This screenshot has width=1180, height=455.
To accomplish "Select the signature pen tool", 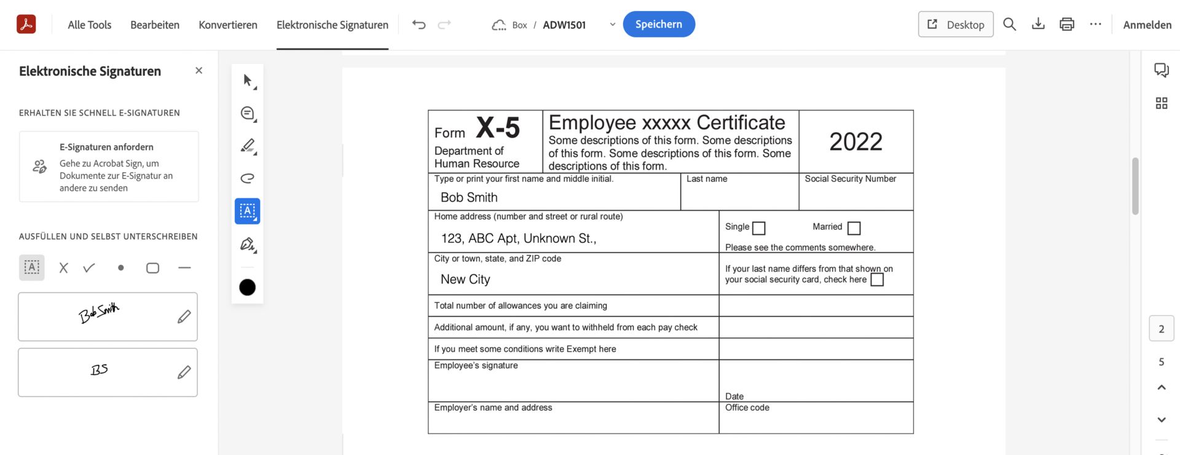I will pyautogui.click(x=248, y=245).
